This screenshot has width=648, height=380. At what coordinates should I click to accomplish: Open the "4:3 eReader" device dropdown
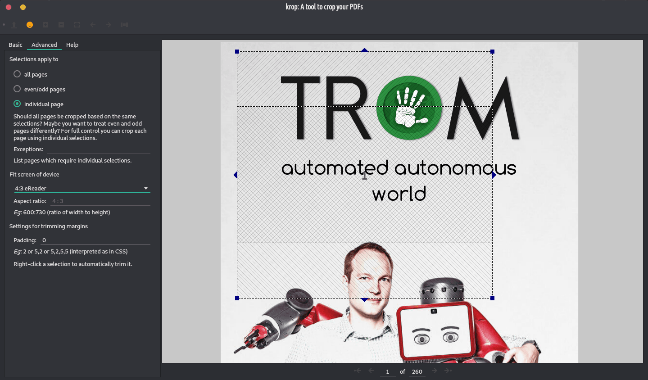tap(82, 188)
